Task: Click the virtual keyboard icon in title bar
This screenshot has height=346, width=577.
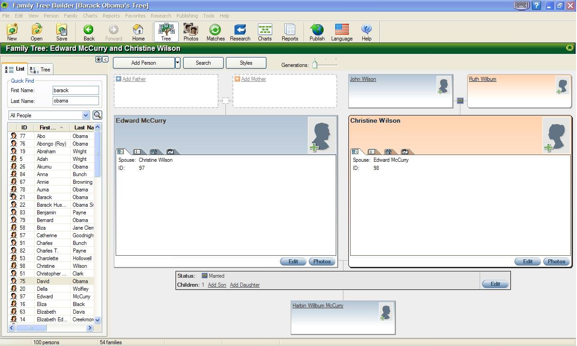Action: click(522, 5)
